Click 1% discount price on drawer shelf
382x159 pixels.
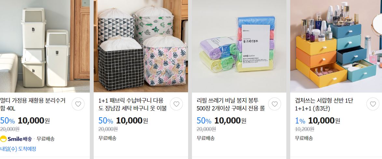pyautogui.click(x=318, y=121)
